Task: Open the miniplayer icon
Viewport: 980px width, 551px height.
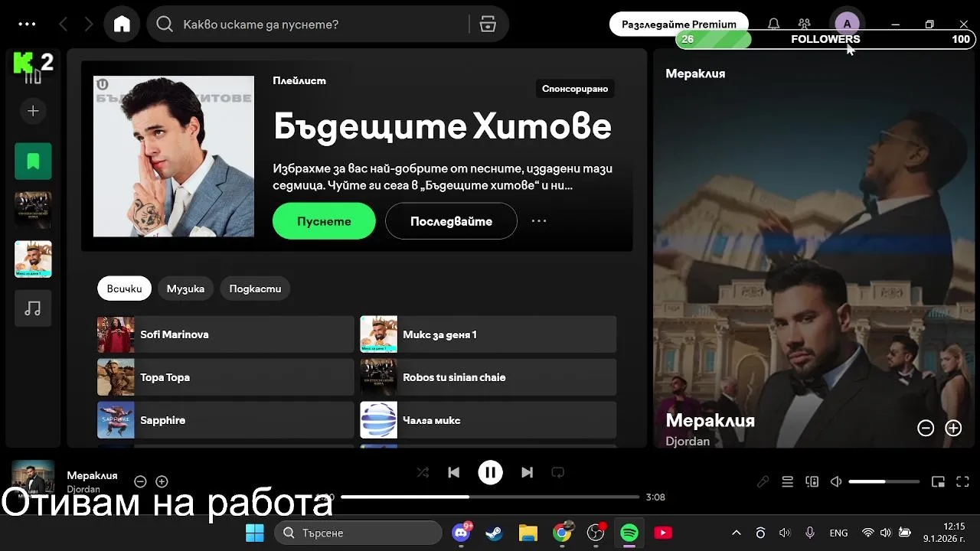Action: click(938, 481)
